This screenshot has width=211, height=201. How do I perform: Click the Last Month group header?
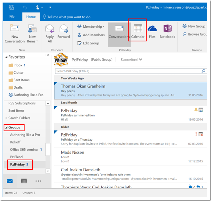point(130,103)
